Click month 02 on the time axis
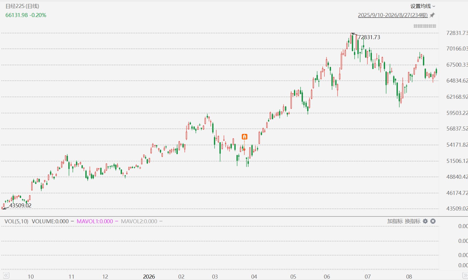The height and width of the screenshot is (280, 468). pos(181,277)
